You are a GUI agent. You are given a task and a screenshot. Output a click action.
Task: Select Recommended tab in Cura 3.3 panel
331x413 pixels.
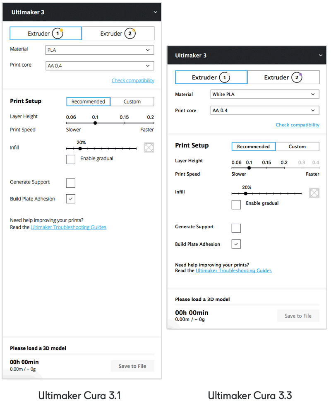click(253, 147)
